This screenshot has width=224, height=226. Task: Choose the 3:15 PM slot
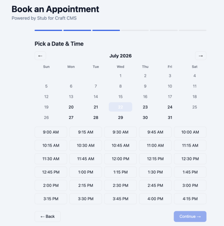pyautogui.click(x=51, y=199)
